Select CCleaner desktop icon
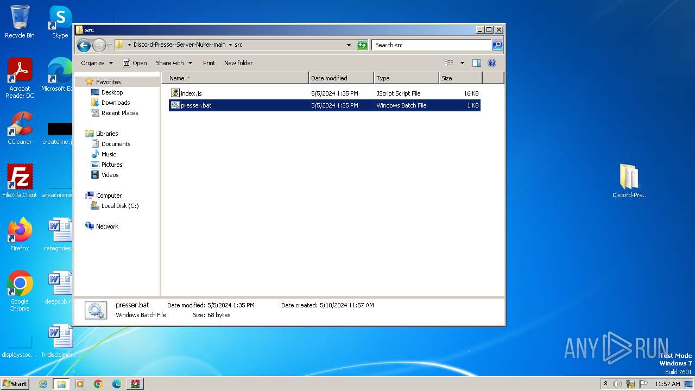Screen dimensions: 695x391 coord(20,129)
